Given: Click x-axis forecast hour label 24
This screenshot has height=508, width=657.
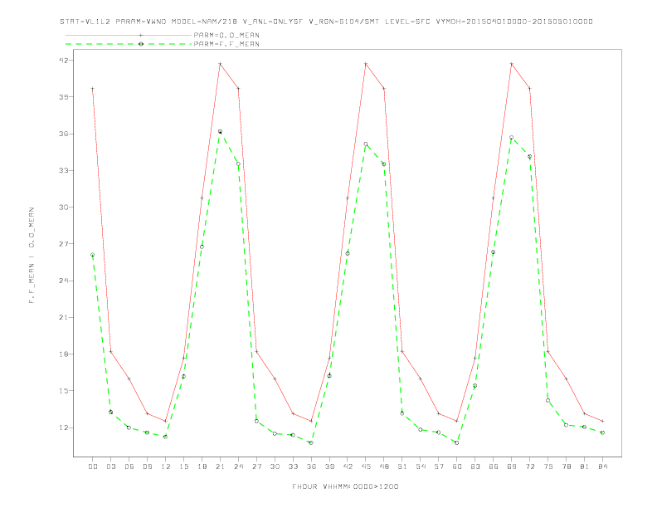Looking at the screenshot, I should (x=238, y=466).
